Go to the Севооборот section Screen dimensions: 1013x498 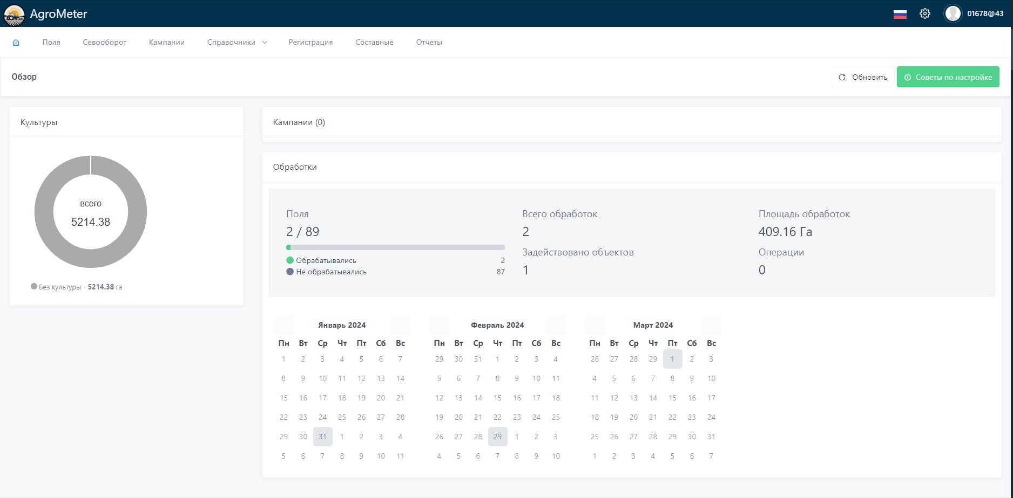point(105,43)
